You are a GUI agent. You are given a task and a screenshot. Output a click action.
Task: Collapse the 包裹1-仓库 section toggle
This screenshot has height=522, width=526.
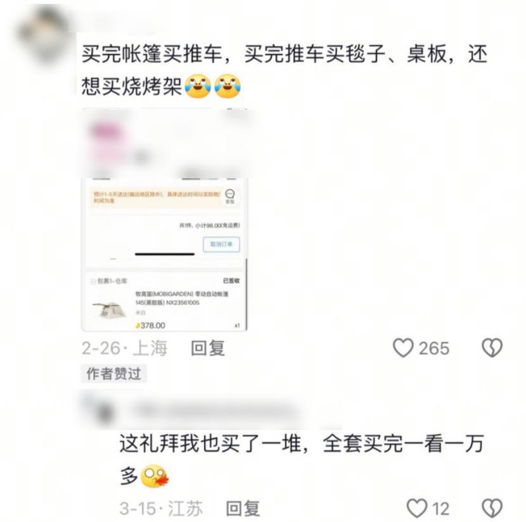93,282
